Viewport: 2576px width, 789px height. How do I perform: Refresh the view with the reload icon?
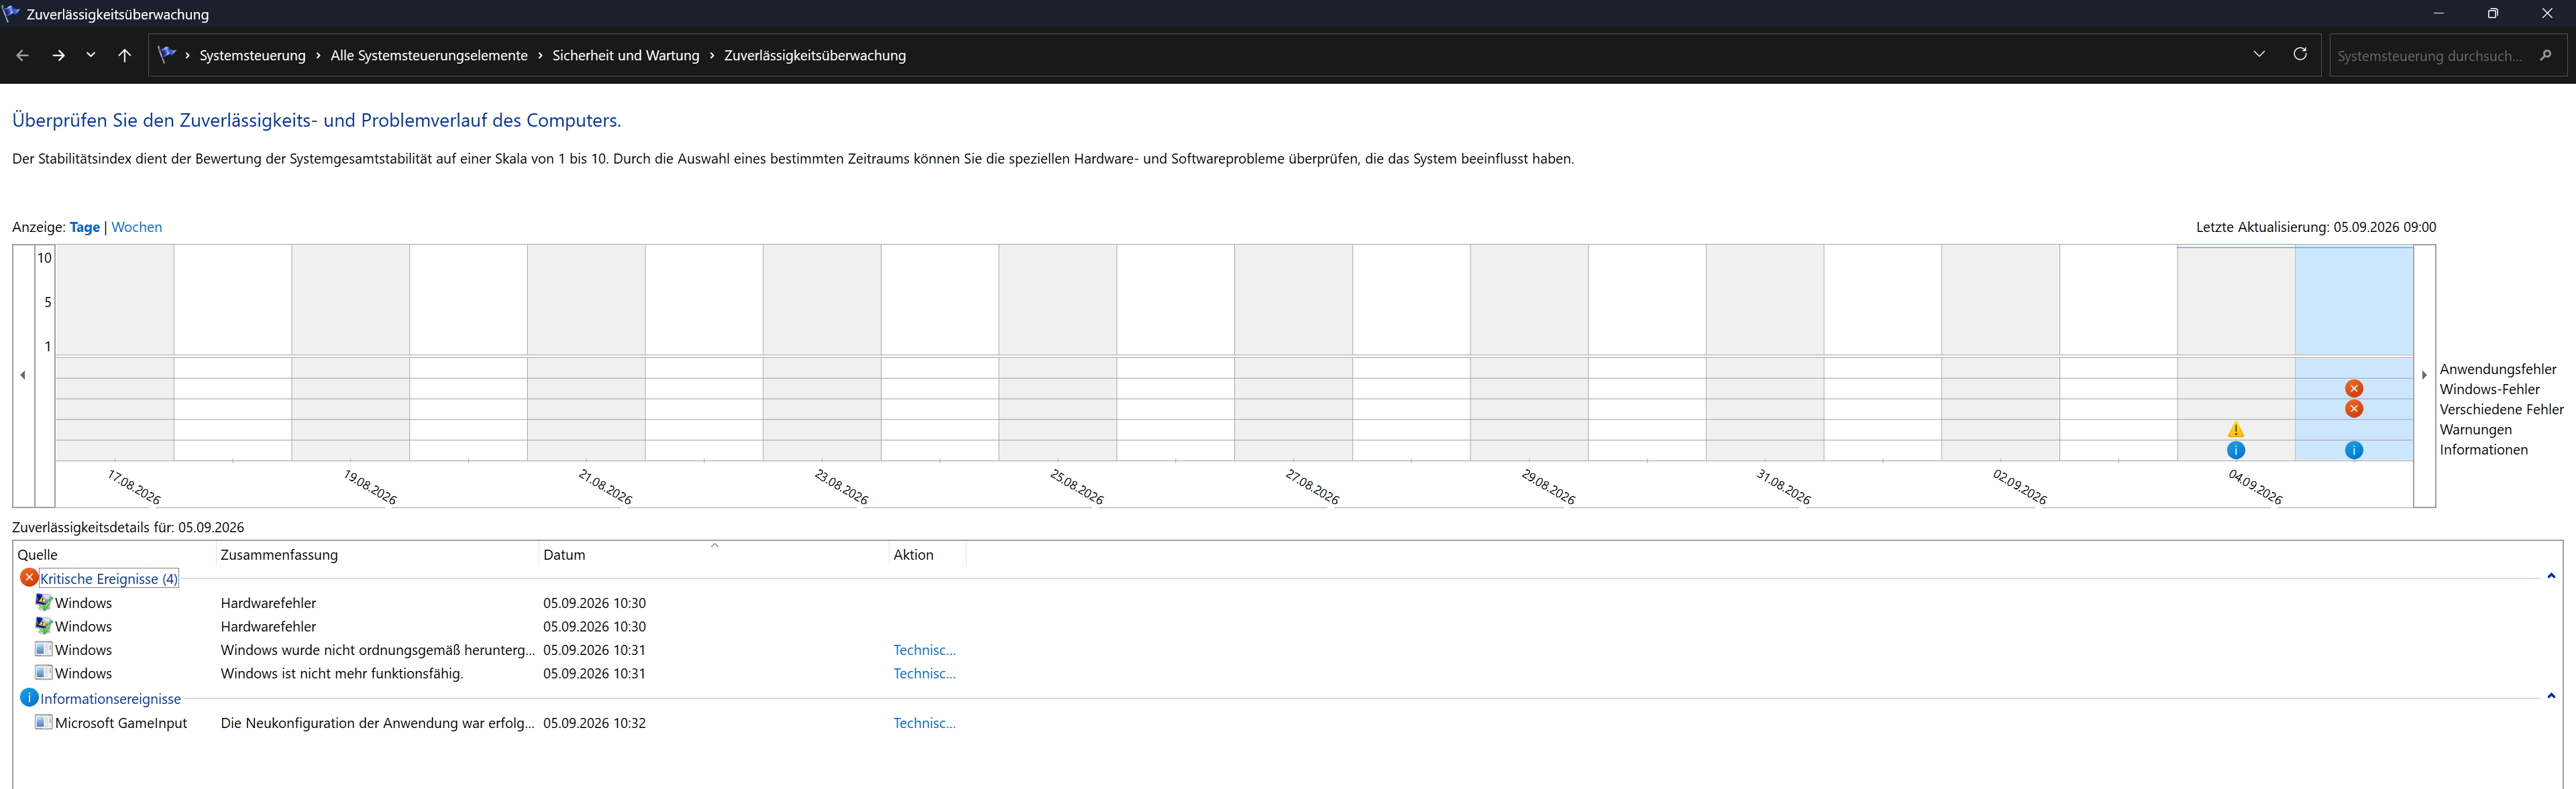point(2300,55)
